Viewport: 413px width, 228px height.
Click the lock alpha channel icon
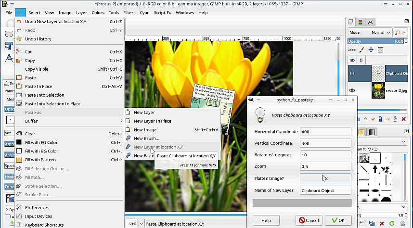380,50
